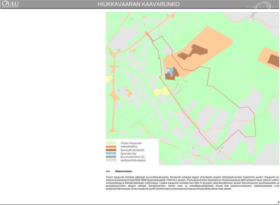
Task: Click the Hiukkavaara logo in header
Action: [x=262, y=5]
